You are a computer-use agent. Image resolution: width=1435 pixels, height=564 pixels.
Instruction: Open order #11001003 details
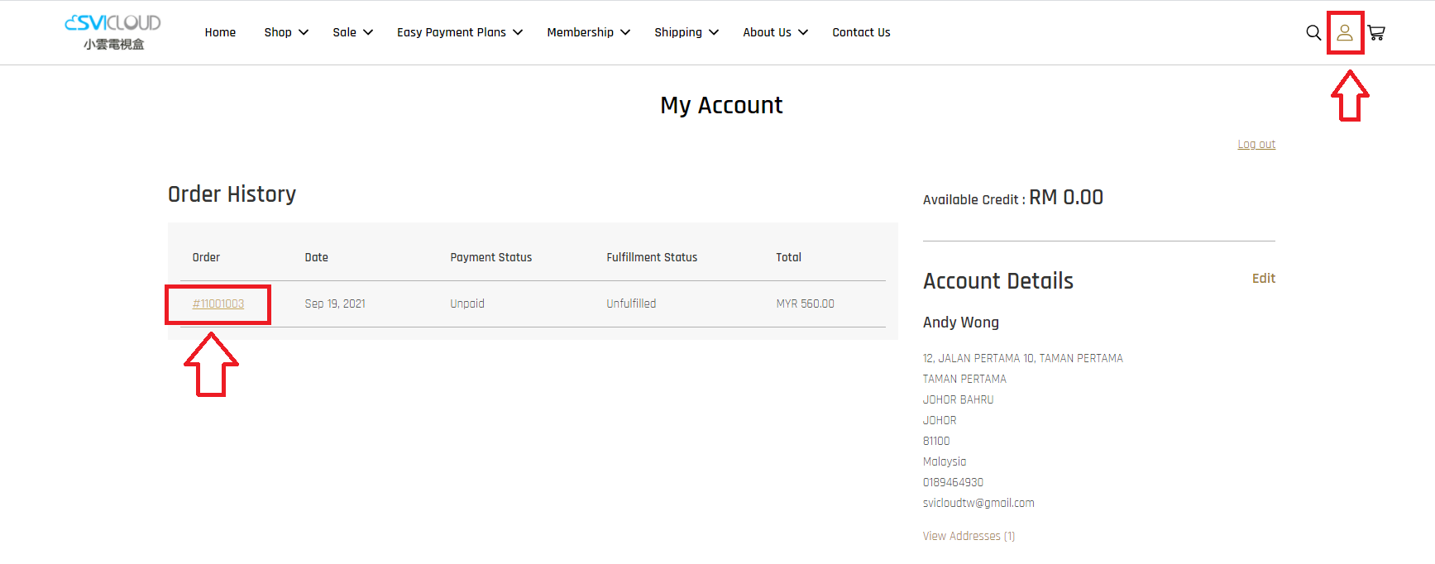point(218,304)
